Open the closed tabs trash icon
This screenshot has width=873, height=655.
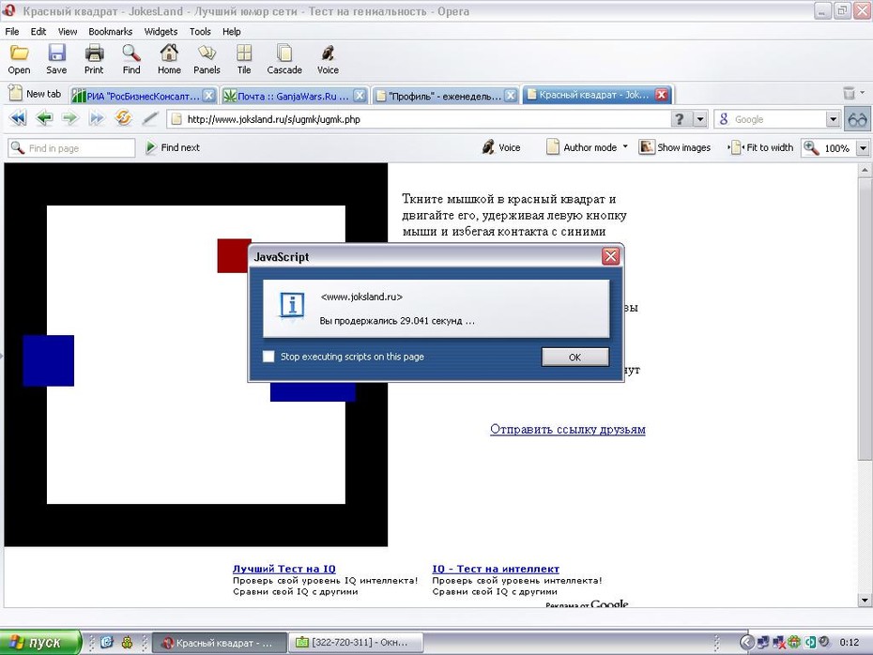point(849,93)
